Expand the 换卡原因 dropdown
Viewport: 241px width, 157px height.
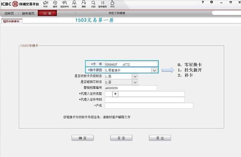(x=154, y=70)
